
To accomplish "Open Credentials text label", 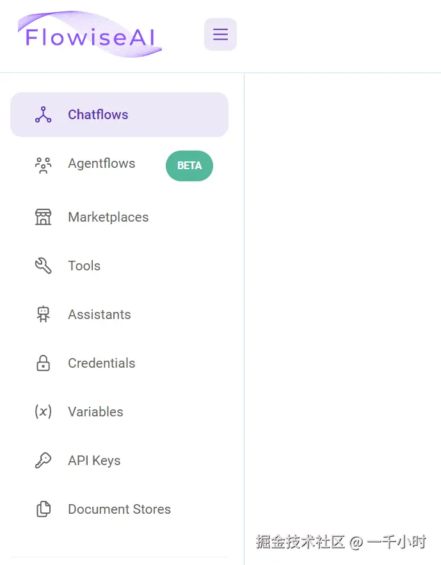I will 101,363.
